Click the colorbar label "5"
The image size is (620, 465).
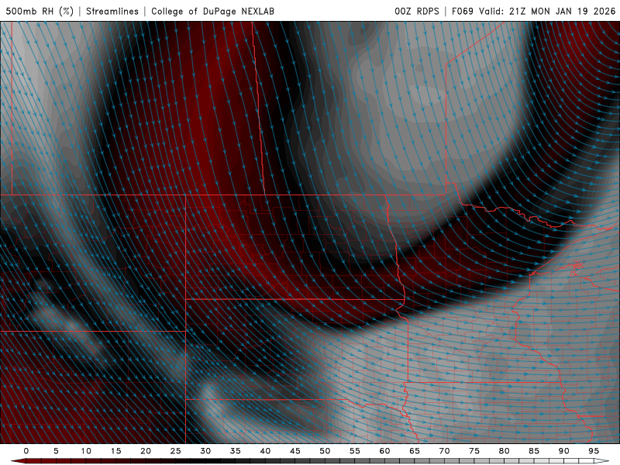pos(56,451)
